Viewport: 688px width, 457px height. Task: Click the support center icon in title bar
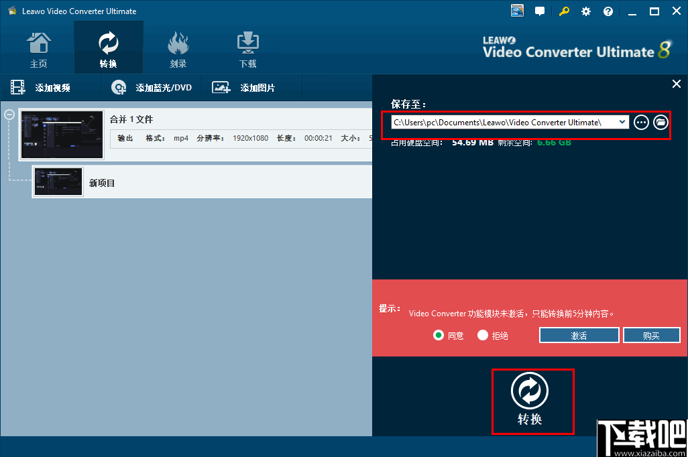517,11
